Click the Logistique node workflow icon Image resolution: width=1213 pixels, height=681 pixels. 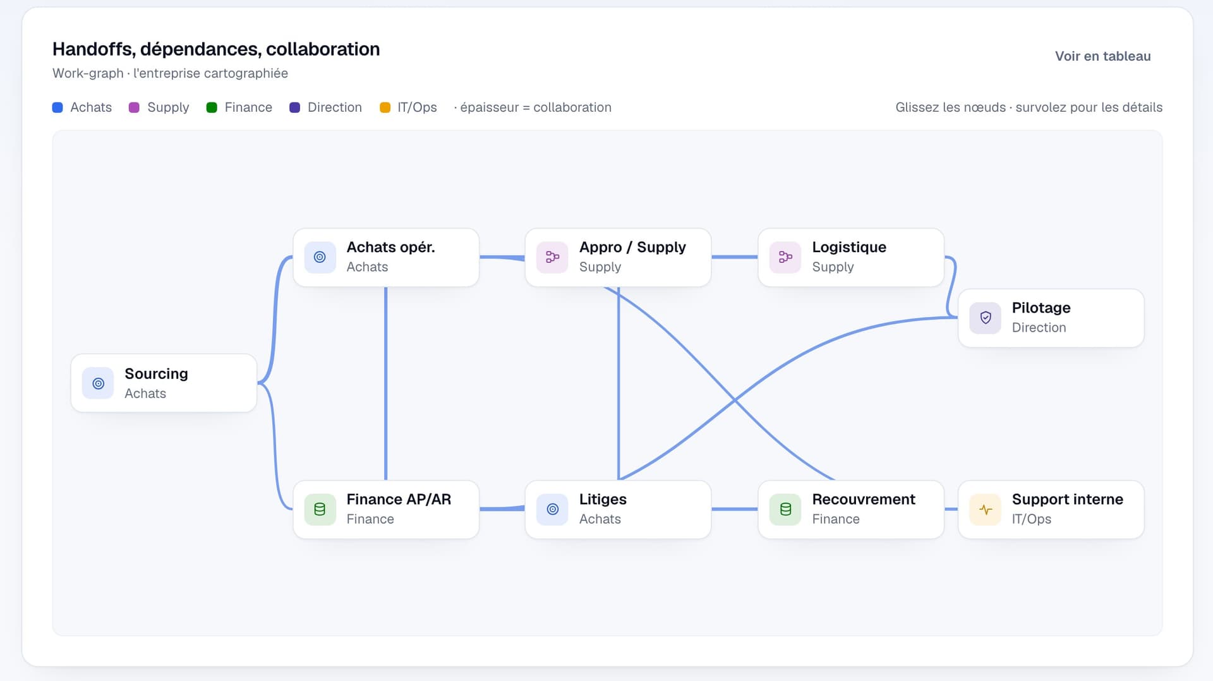(x=785, y=257)
